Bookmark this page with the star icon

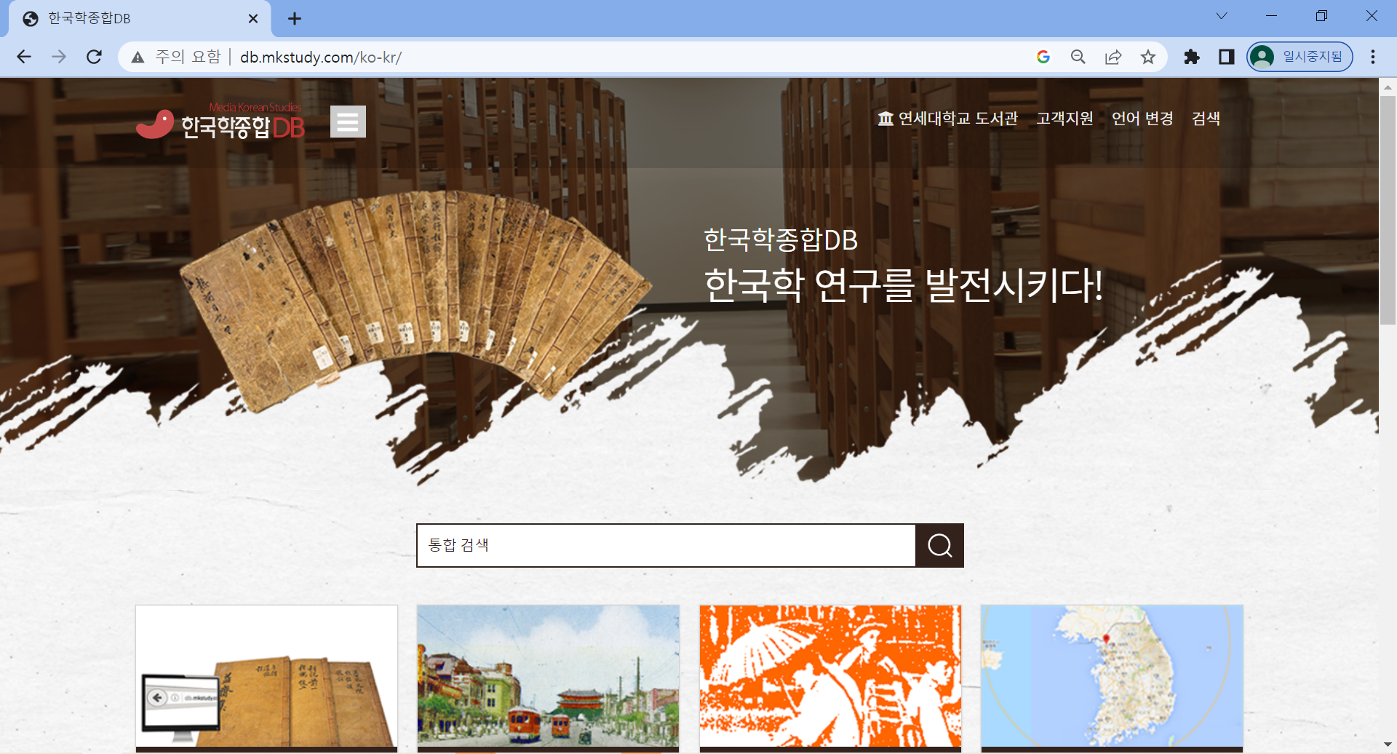1148,57
